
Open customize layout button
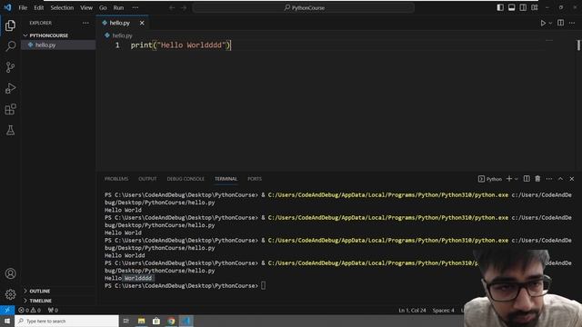click(x=535, y=8)
